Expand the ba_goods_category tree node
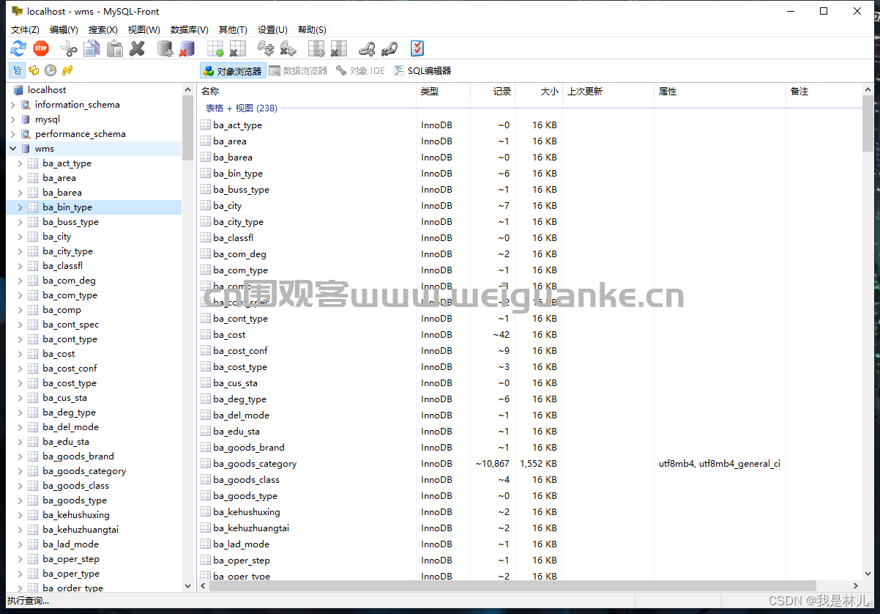880x614 pixels. click(20, 471)
